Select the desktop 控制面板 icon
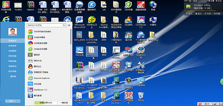223x106 pixels. (x=141, y=82)
